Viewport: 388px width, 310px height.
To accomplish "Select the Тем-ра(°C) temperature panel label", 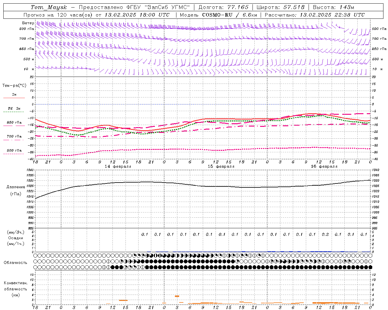I will point(14,86).
